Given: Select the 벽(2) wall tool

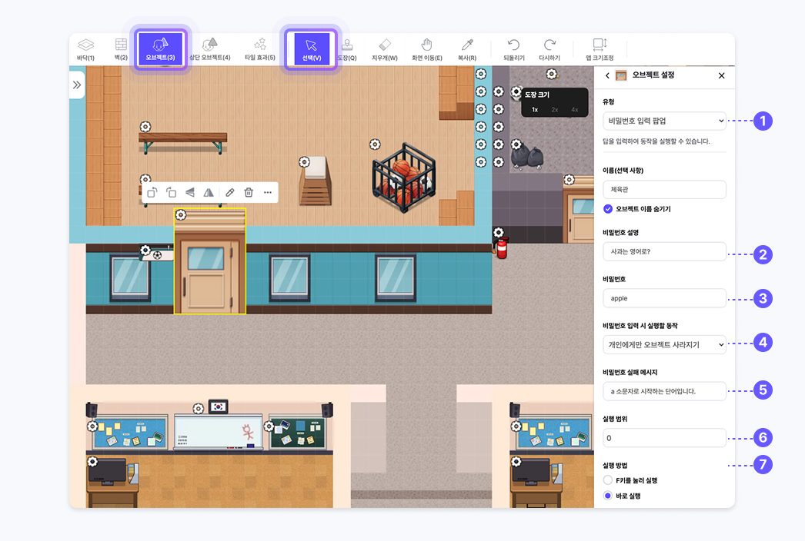Looking at the screenshot, I should (x=121, y=49).
